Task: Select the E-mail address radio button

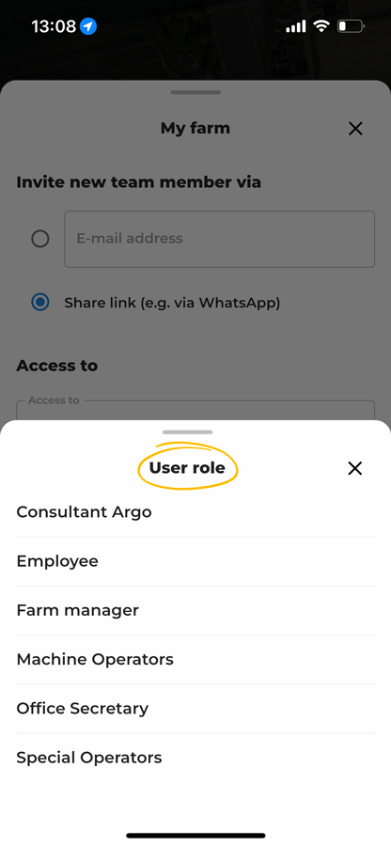Action: coord(39,239)
